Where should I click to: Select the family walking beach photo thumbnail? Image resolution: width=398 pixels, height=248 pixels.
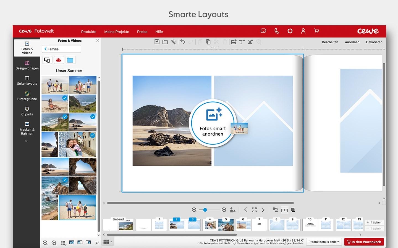point(77,207)
